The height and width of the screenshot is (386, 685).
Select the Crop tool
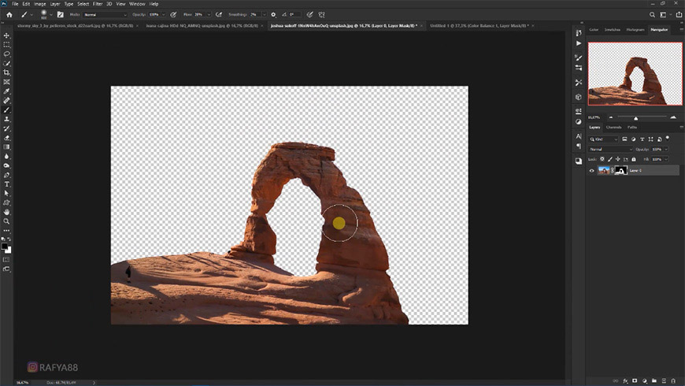[x=6, y=72]
